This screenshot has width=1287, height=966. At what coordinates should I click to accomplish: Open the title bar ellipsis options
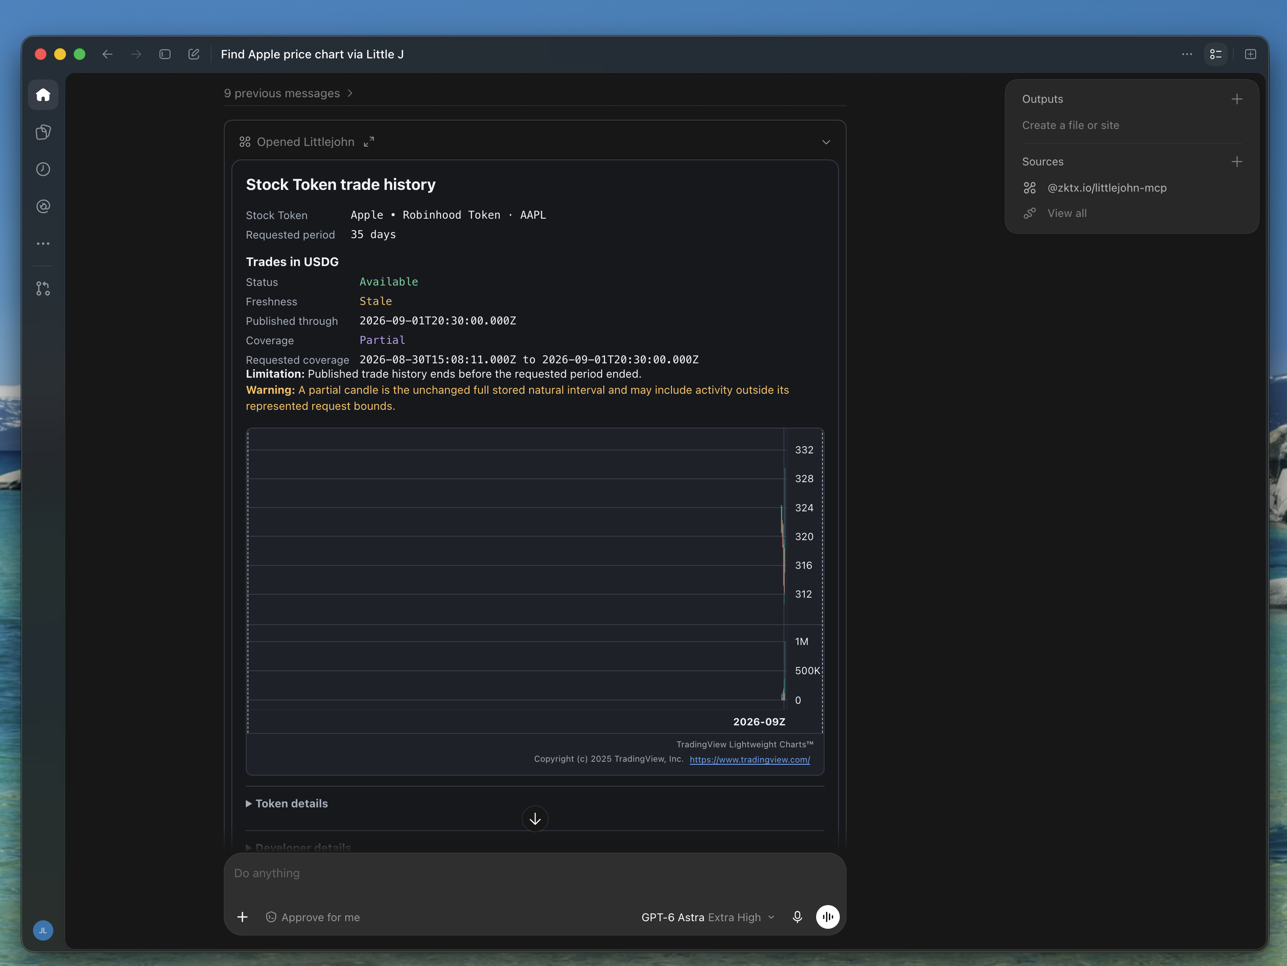[x=1187, y=54]
